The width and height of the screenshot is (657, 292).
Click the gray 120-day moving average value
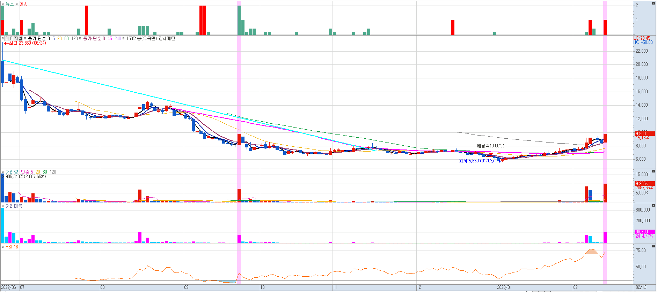coord(75,38)
